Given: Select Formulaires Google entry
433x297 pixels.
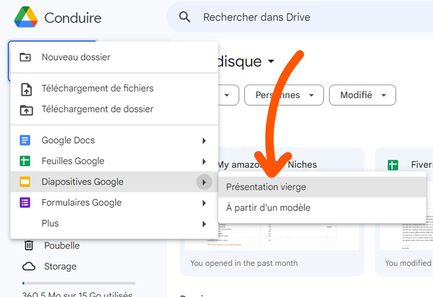Looking at the screenshot, I should 114,203.
